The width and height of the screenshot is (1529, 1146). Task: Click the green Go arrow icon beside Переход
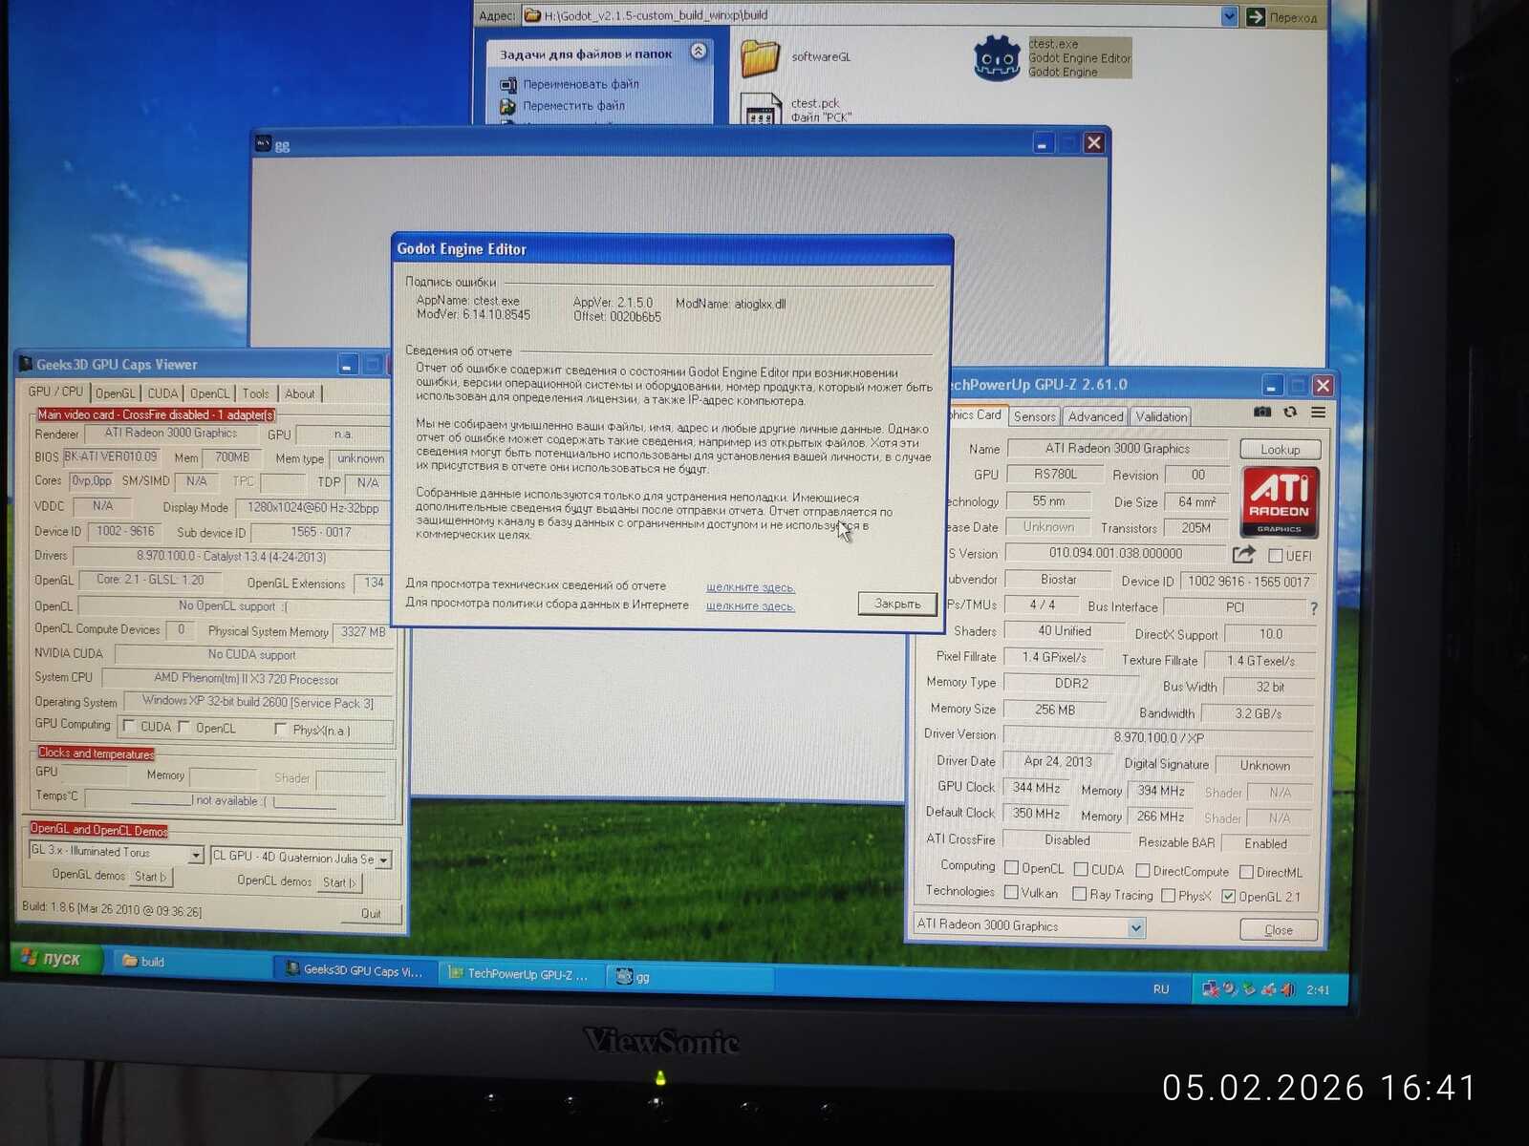click(1256, 17)
